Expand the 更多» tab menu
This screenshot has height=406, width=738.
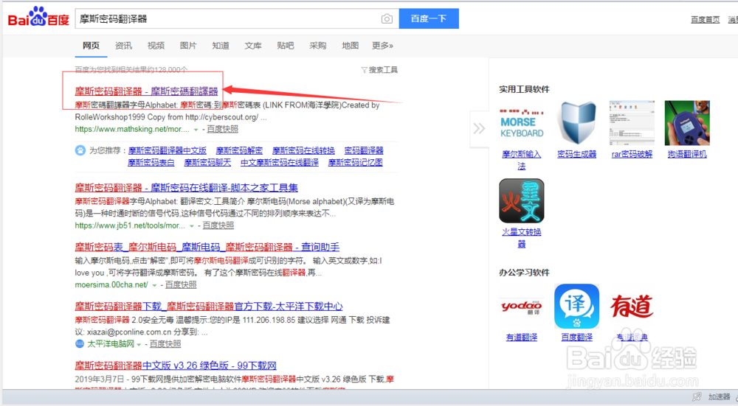382,46
